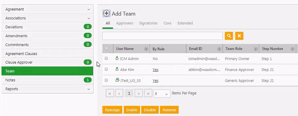The height and width of the screenshot is (116, 298).
Task: Click the group icon beside JTest_UG_33
Action: pyautogui.click(x=117, y=80)
